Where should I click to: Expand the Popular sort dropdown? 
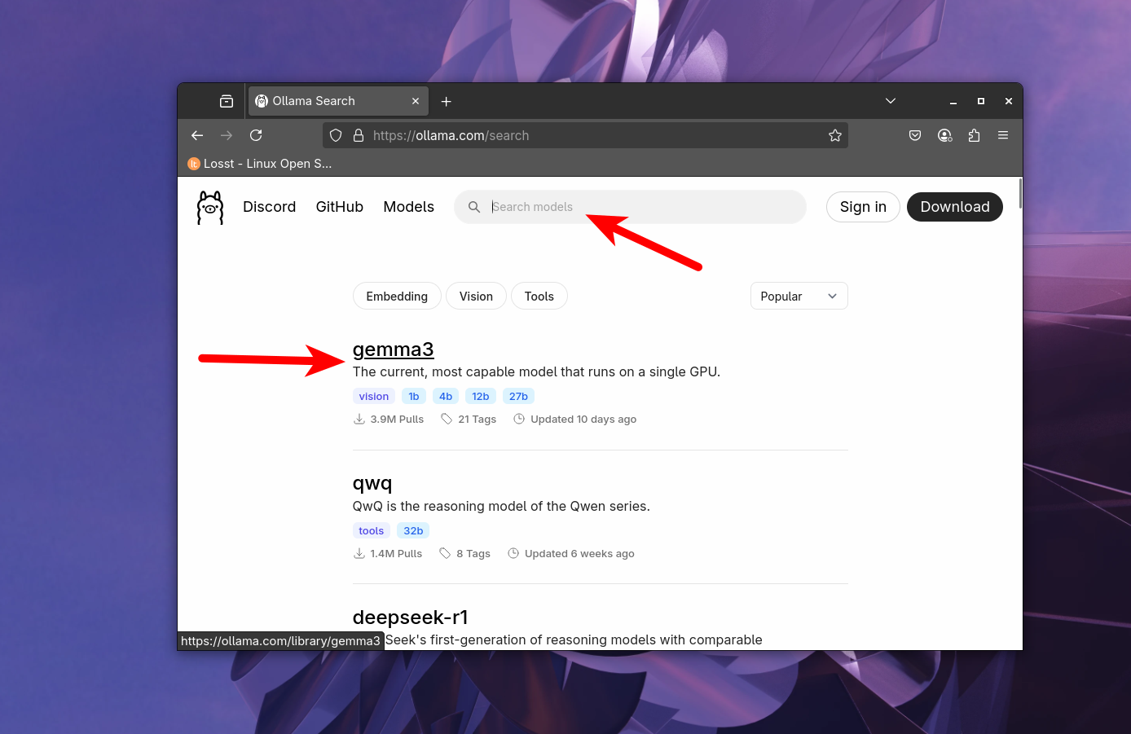point(799,297)
